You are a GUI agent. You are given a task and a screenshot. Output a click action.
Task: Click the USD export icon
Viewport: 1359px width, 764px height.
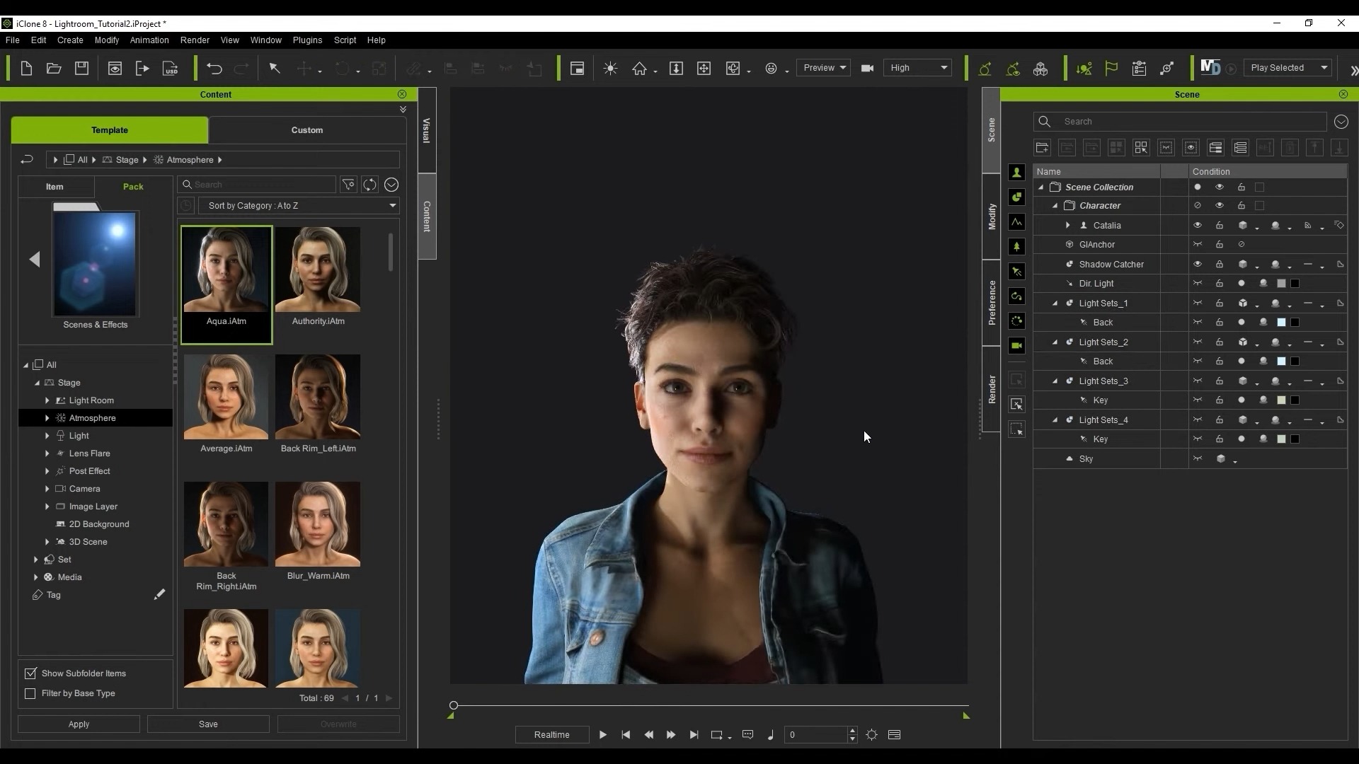[171, 69]
